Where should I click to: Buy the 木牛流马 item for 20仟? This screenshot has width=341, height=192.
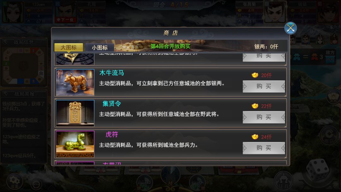coord(264,86)
